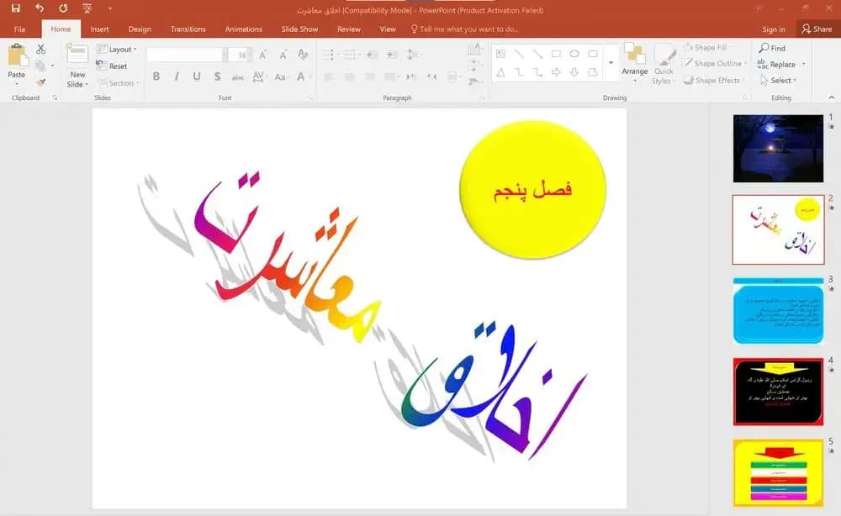Open Numbering list options
Screen dimensions: 841x516
(352, 55)
